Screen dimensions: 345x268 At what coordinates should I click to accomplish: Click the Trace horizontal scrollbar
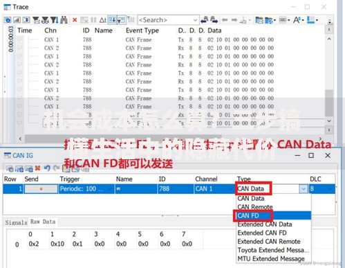tap(123, 139)
